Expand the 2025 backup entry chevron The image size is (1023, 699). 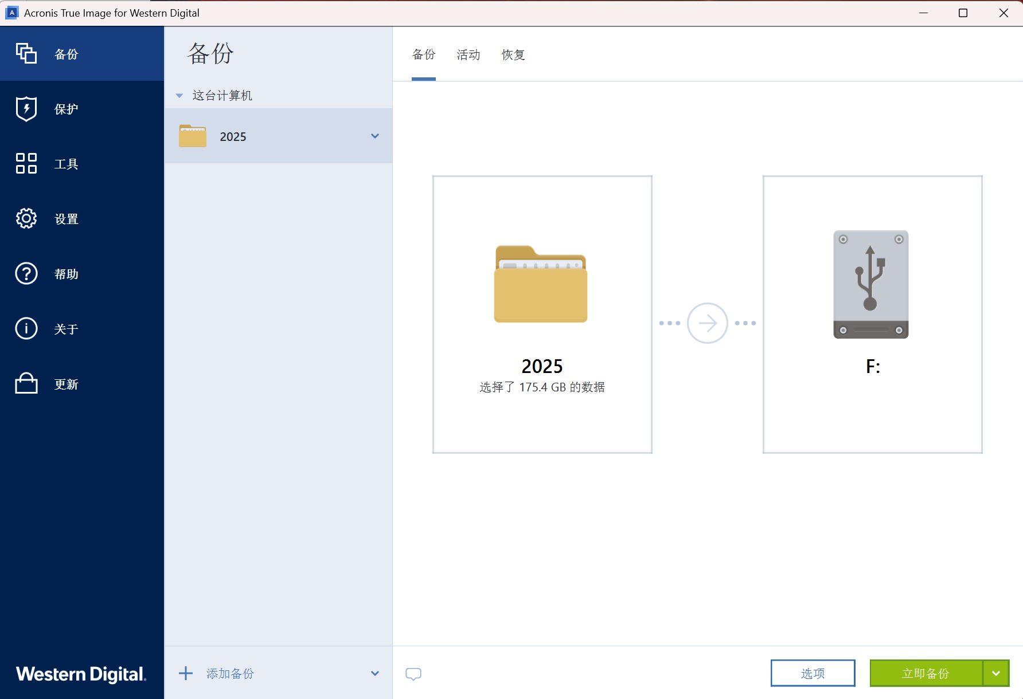[375, 136]
